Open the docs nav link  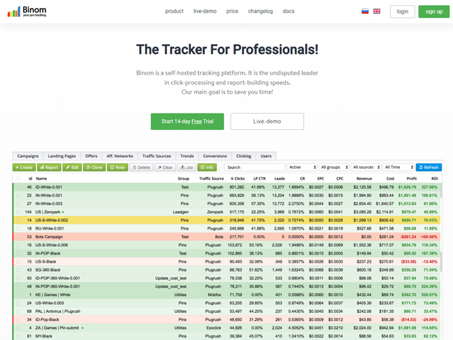coord(288,11)
